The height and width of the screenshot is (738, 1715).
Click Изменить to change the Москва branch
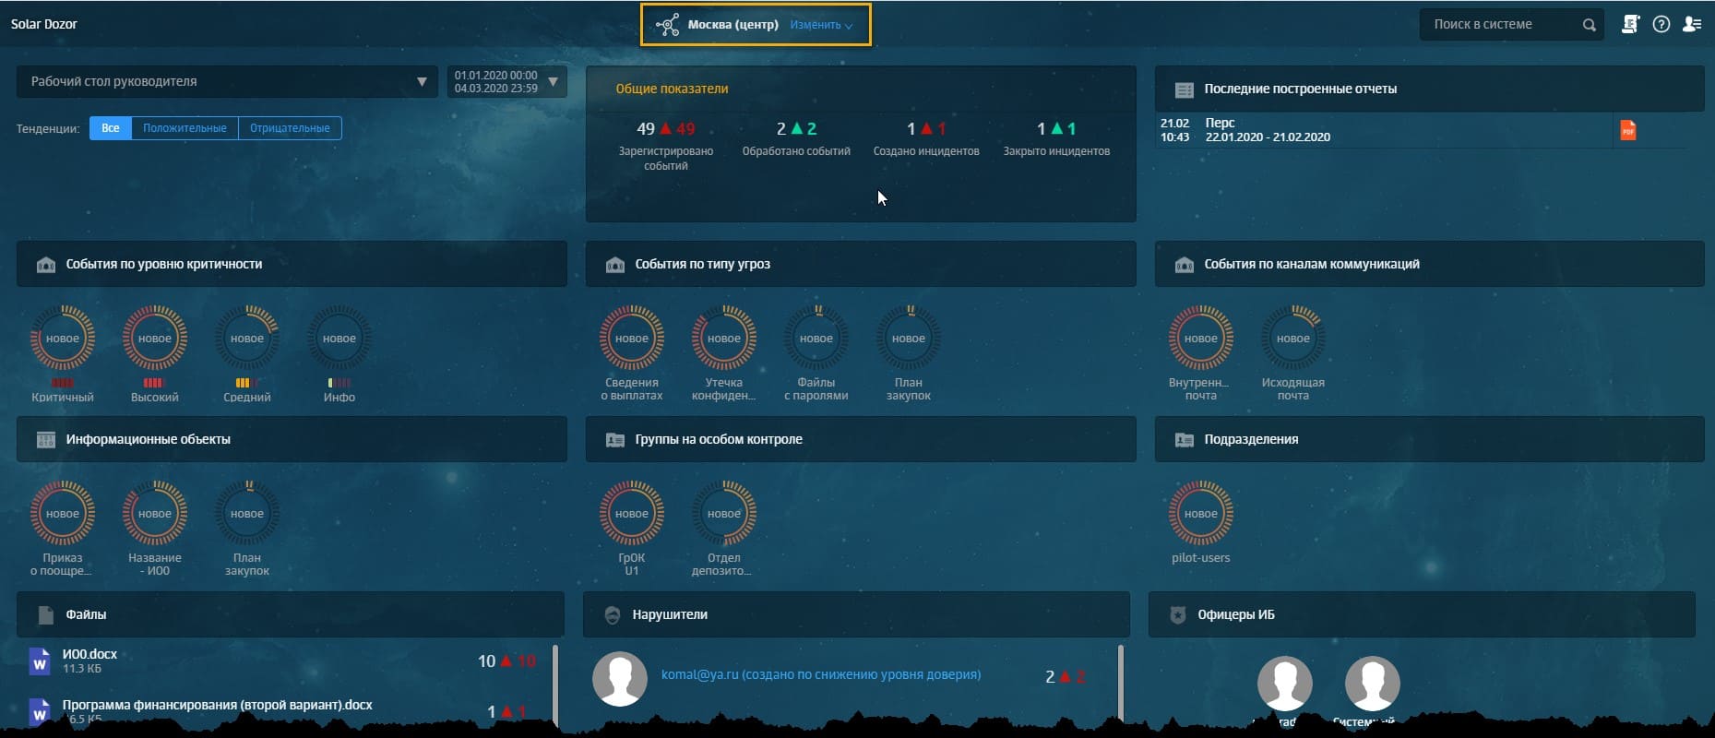click(x=821, y=25)
